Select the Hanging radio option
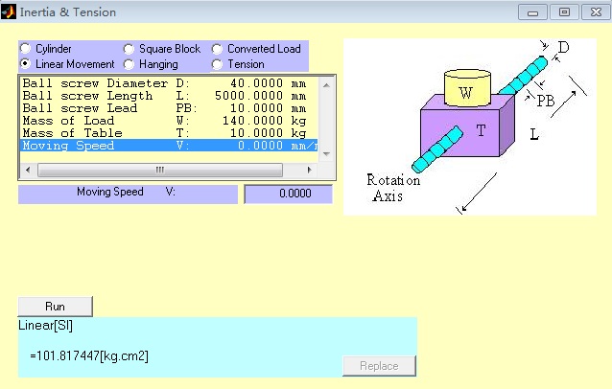The width and height of the screenshot is (612, 389). tap(129, 64)
